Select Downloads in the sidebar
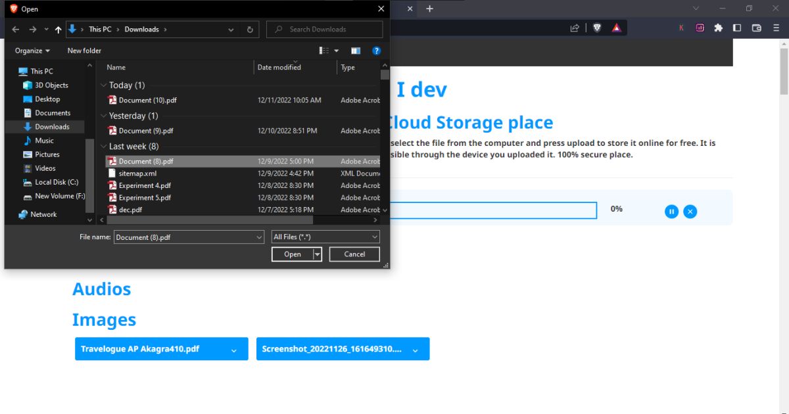 [52, 127]
